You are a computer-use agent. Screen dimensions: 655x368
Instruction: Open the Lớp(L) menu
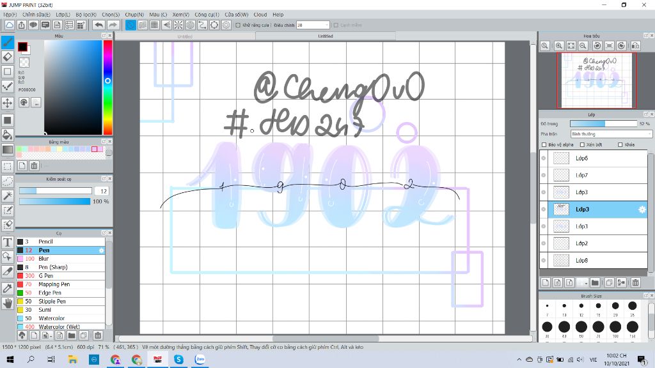pos(63,15)
